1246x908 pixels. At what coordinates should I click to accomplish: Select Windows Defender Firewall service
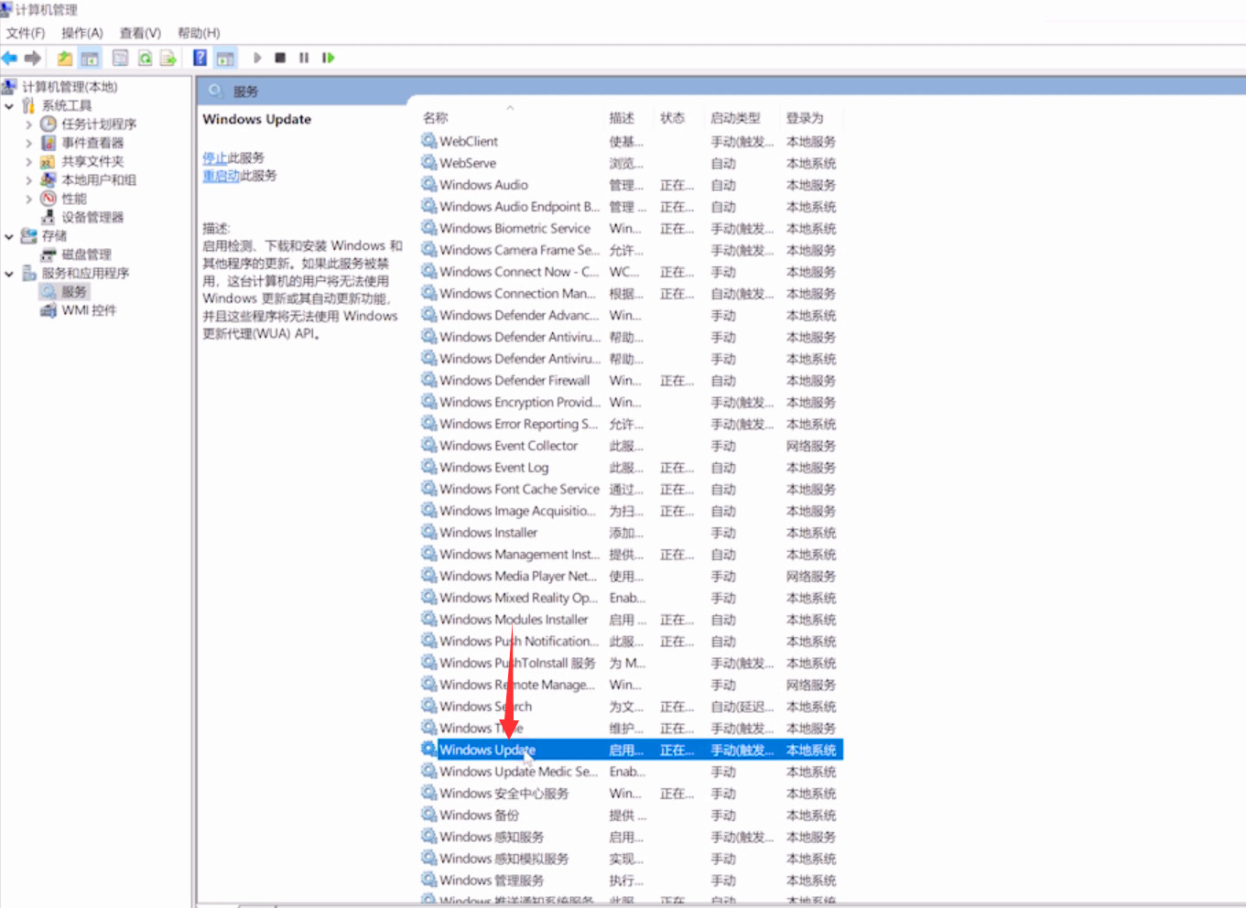pyautogui.click(x=631, y=381)
